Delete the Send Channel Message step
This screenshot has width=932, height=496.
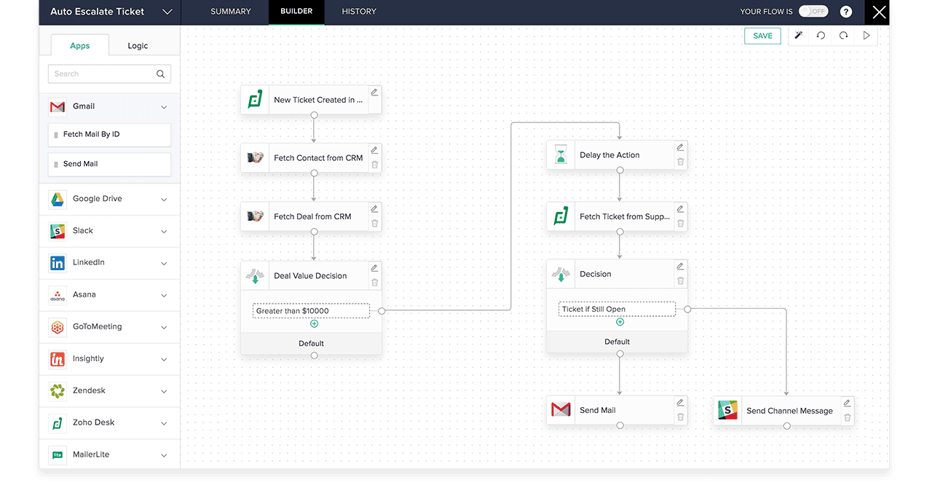(x=847, y=418)
